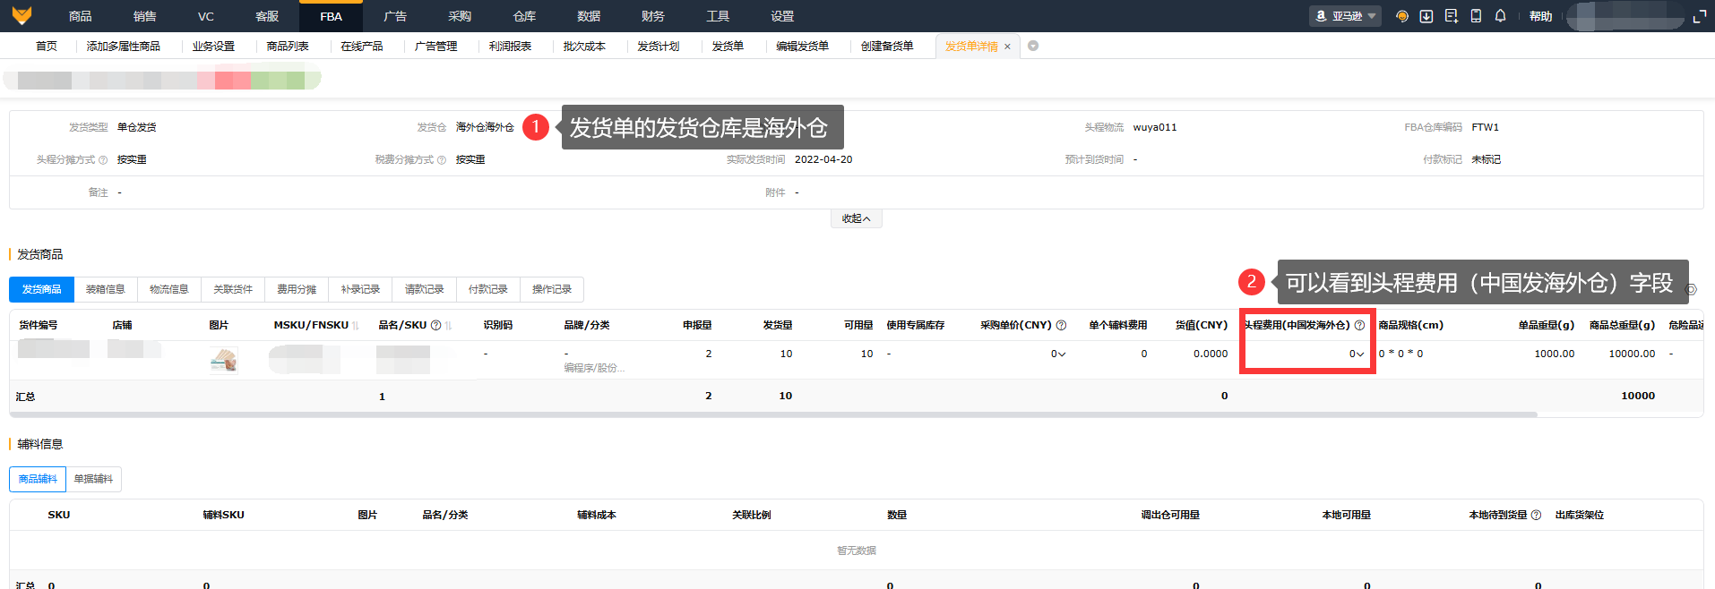1715x589 pixels.
Task: Open the download center icon
Action: (x=1426, y=16)
